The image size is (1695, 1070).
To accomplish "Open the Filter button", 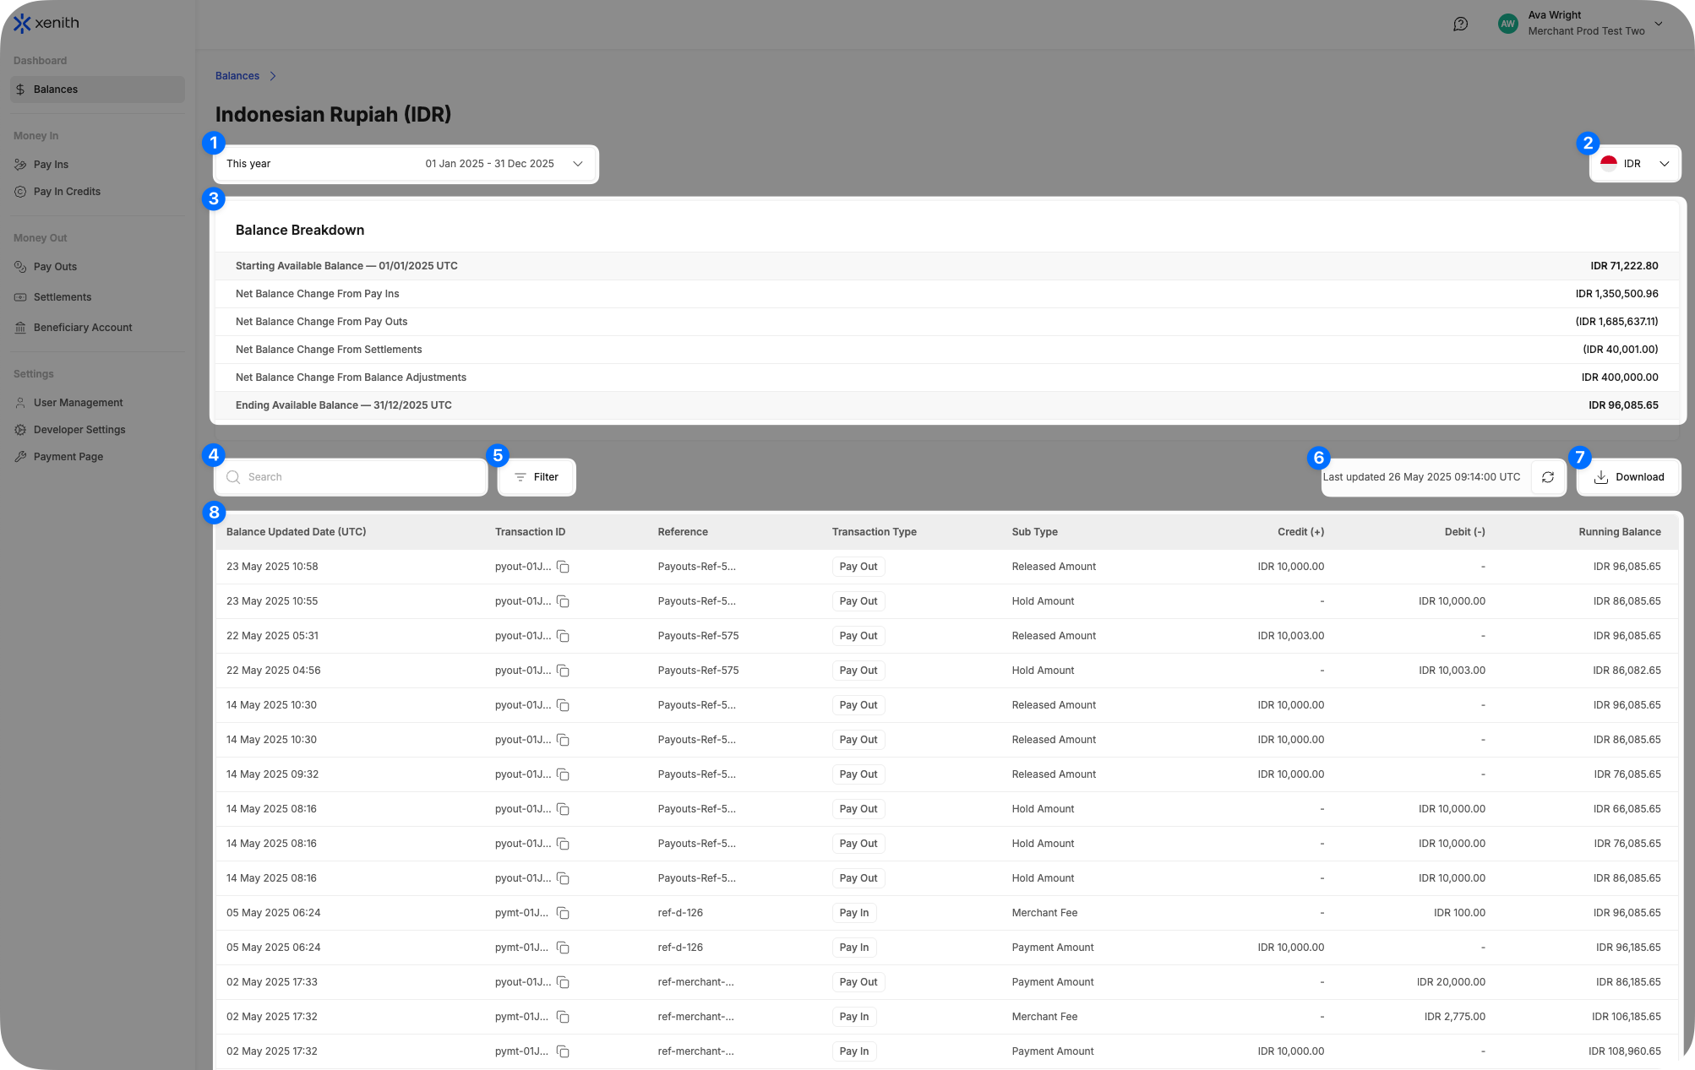I will (537, 477).
